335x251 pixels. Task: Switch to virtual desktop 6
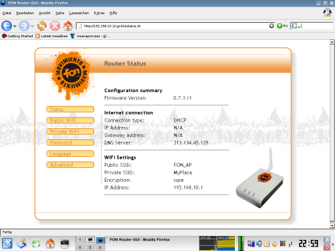point(100,247)
